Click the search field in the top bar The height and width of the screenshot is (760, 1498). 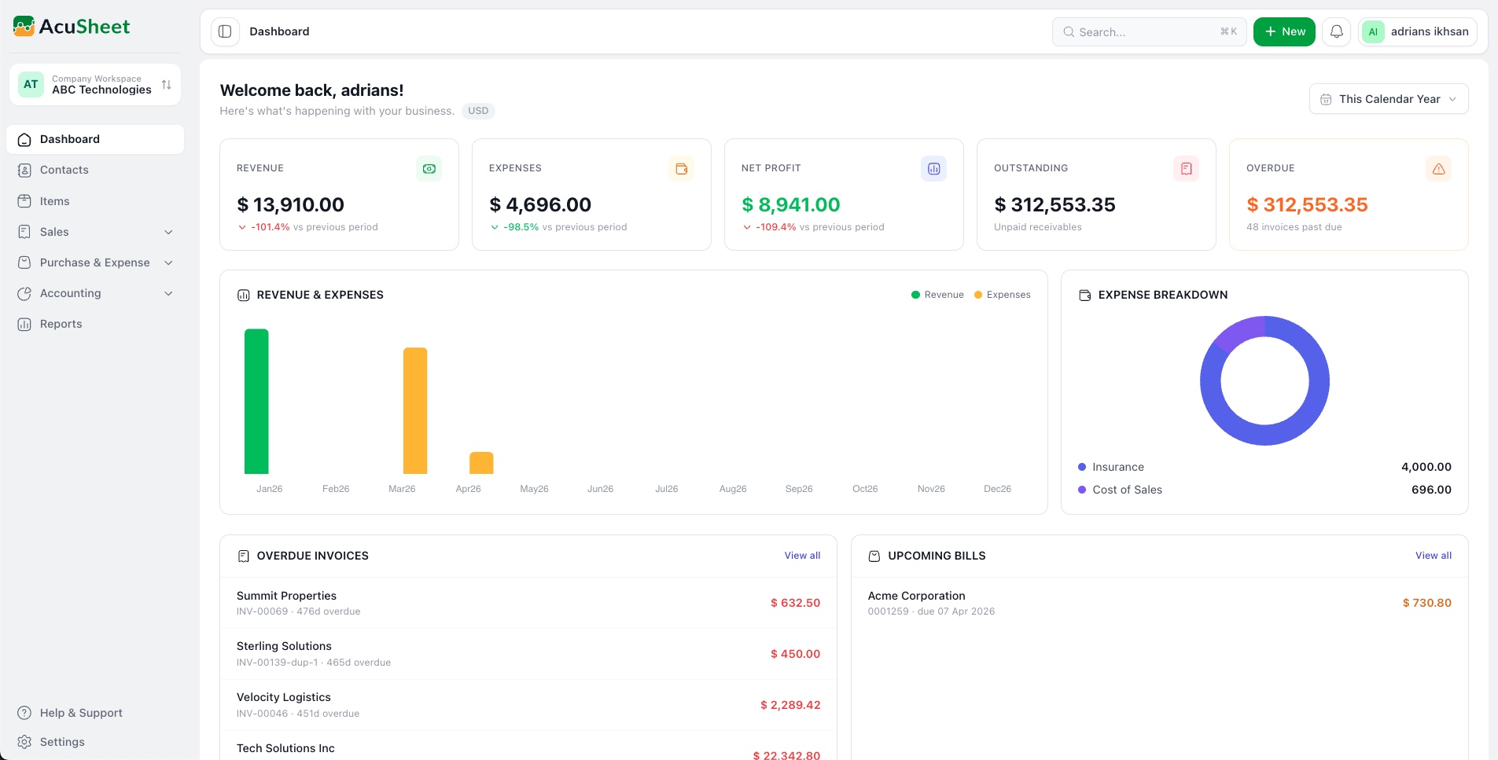point(1148,31)
